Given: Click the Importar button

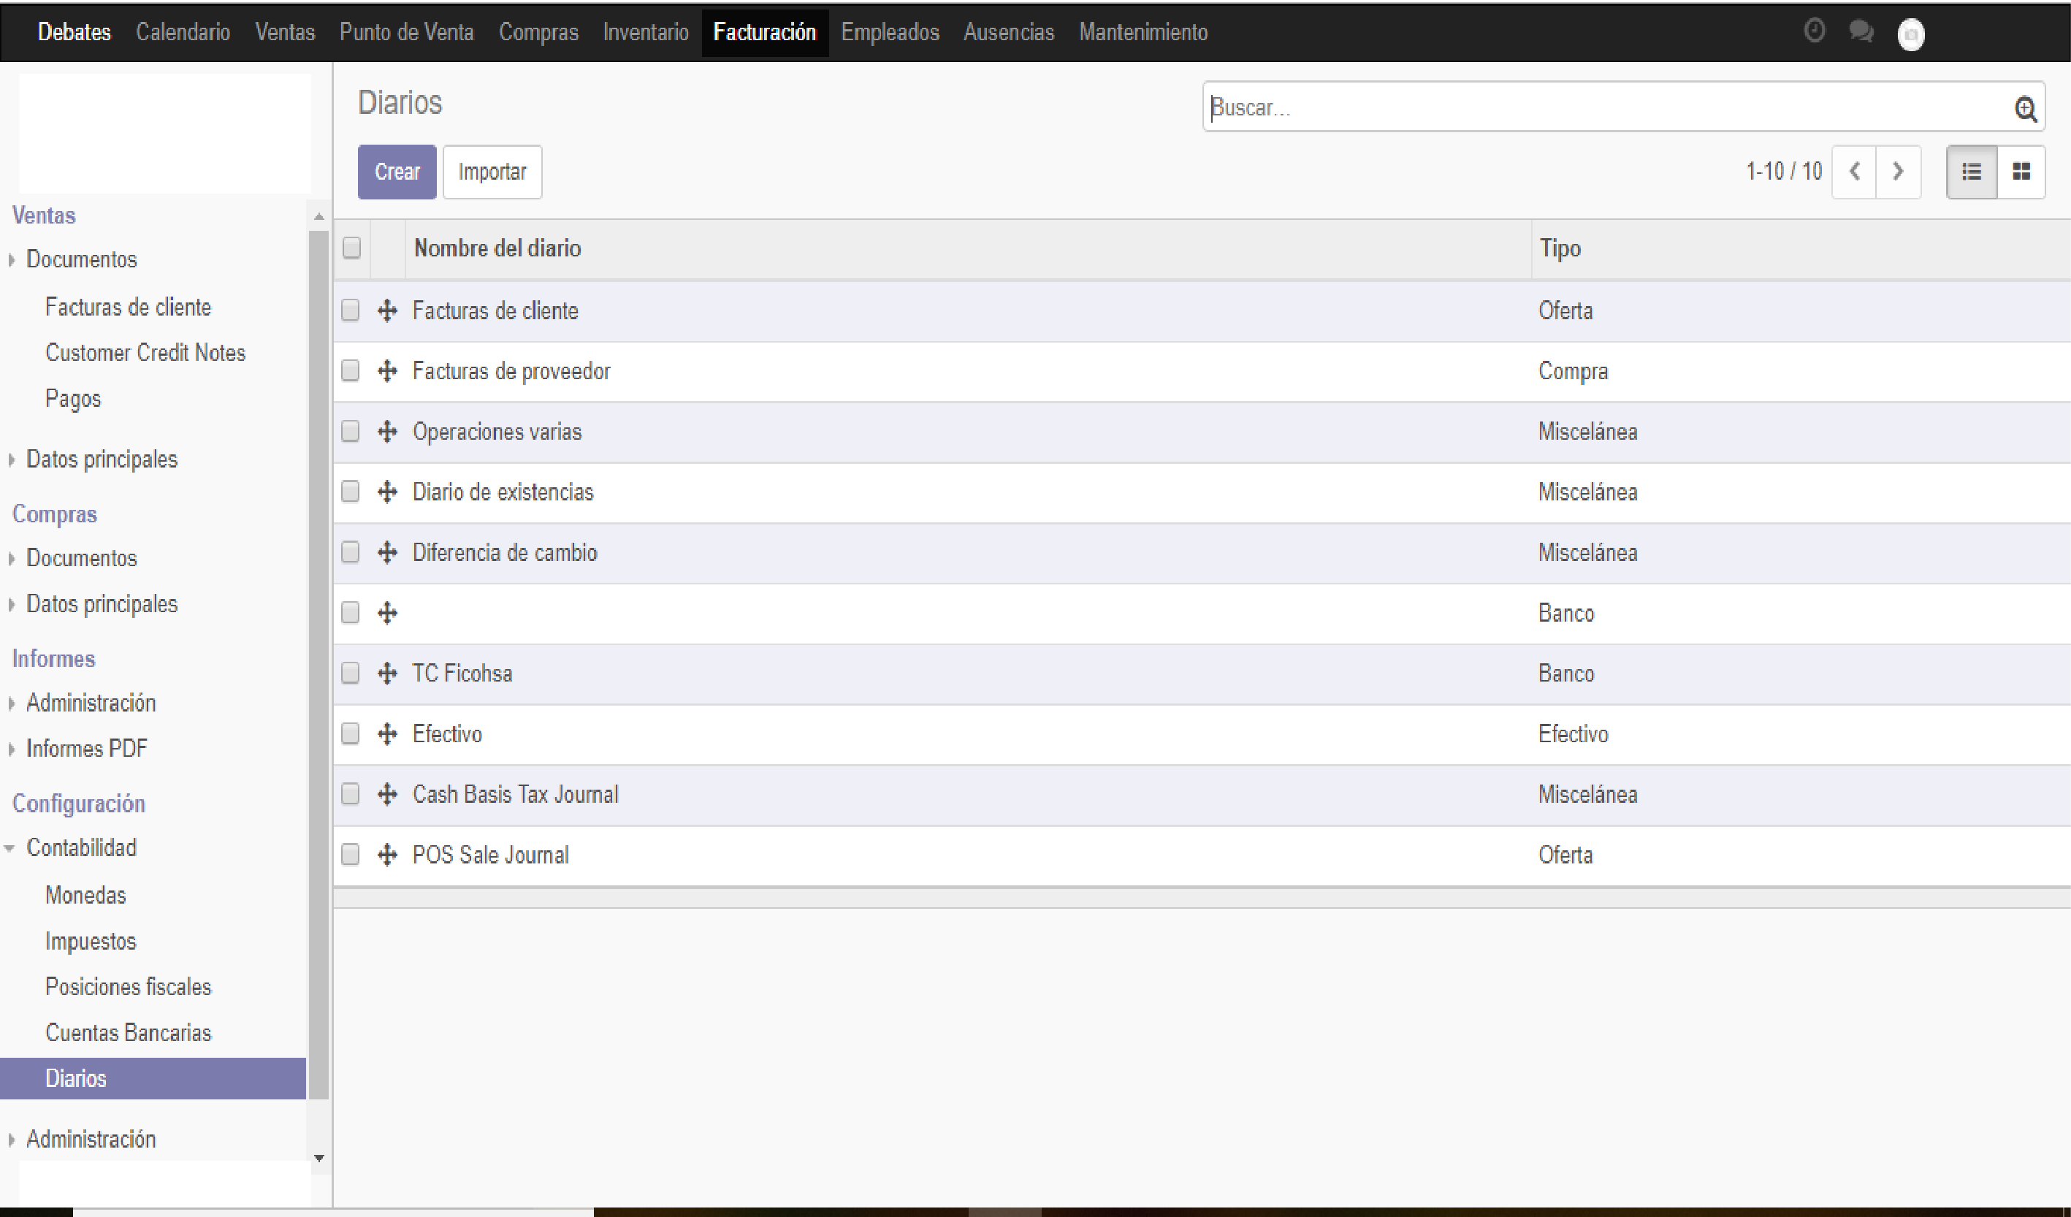Looking at the screenshot, I should tap(492, 172).
